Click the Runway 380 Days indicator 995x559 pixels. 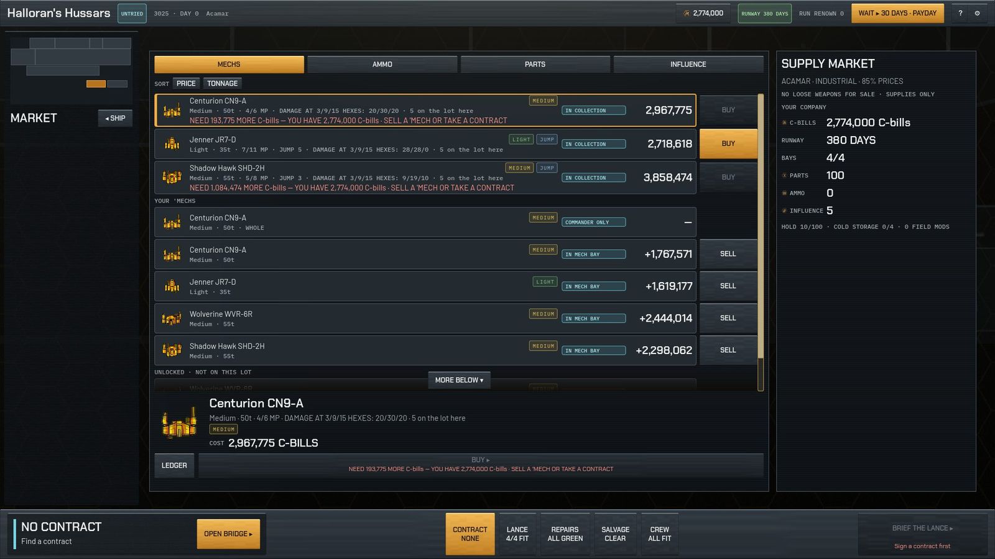click(764, 13)
